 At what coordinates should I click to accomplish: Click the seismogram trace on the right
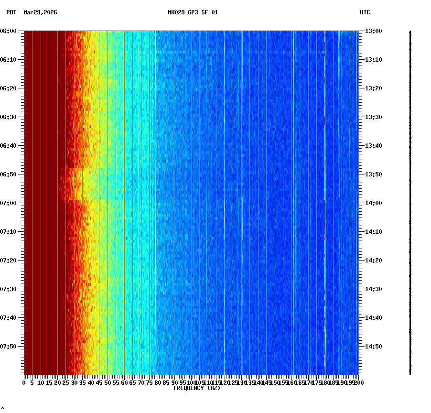coord(409,201)
